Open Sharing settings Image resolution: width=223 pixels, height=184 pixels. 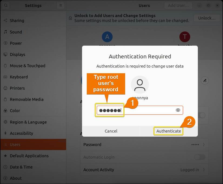(33, 21)
